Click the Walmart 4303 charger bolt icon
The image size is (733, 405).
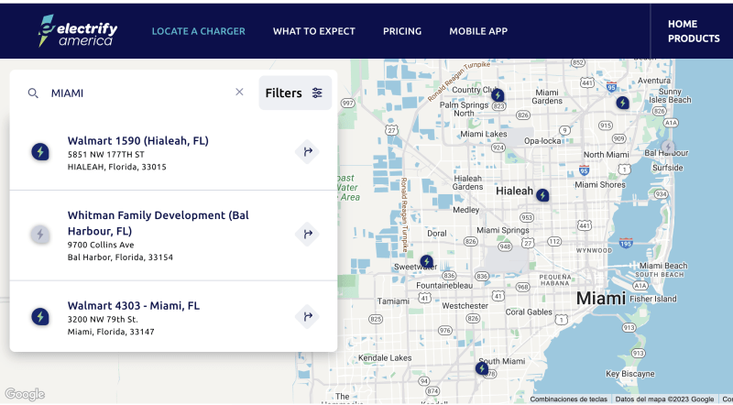click(40, 317)
